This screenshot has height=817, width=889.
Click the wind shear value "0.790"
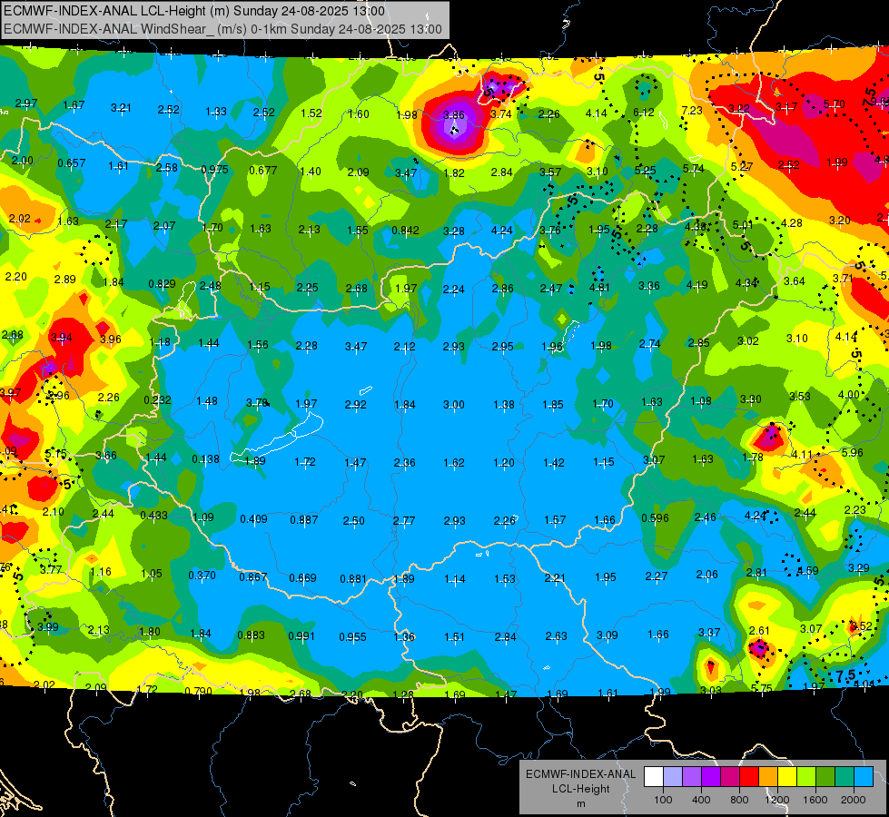(x=199, y=691)
